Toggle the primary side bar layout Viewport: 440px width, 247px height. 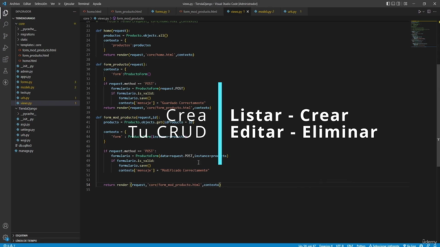coord(388,3)
